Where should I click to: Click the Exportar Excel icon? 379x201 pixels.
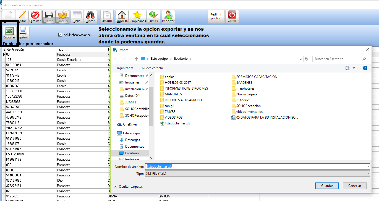[x=9, y=31]
